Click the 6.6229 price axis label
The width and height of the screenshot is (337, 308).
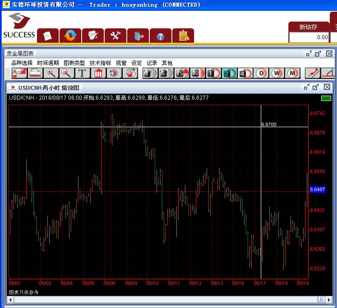318,268
